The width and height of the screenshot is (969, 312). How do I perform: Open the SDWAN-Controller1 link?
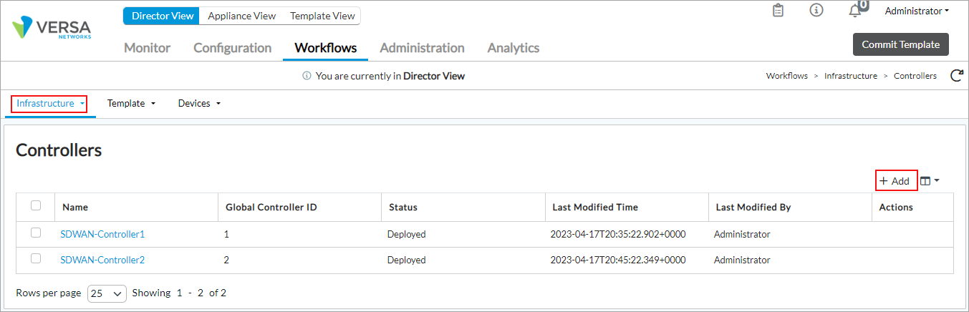tap(102, 234)
